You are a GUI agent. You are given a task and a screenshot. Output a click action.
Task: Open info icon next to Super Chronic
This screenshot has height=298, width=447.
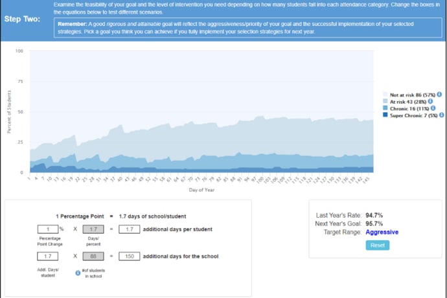click(x=442, y=115)
